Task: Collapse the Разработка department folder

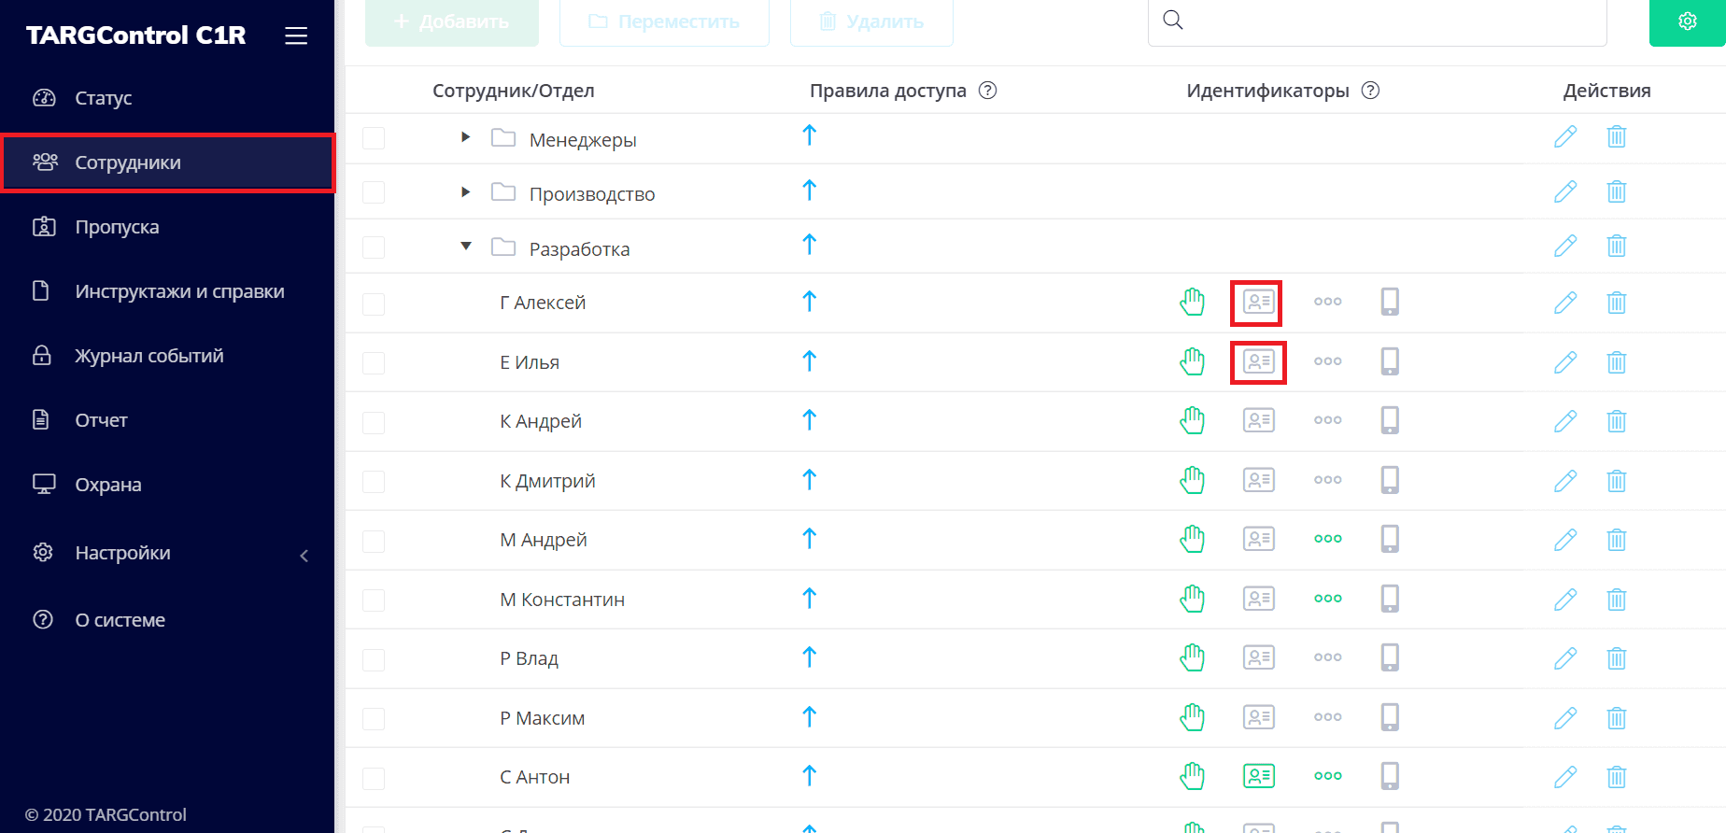Action: point(465,247)
